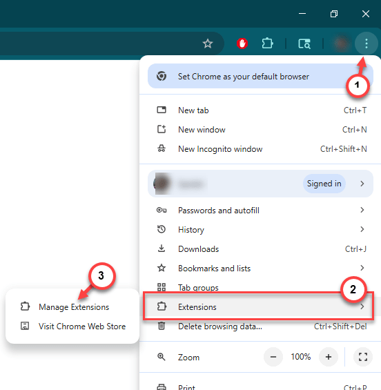Bookmark this page with the star icon
The height and width of the screenshot is (390, 381).
(x=208, y=43)
